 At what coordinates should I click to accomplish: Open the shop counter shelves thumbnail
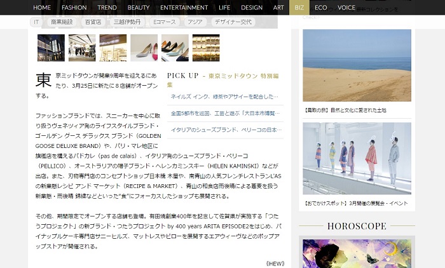point(113,48)
